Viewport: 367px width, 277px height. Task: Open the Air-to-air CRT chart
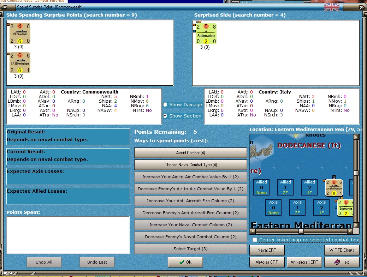click(267, 262)
